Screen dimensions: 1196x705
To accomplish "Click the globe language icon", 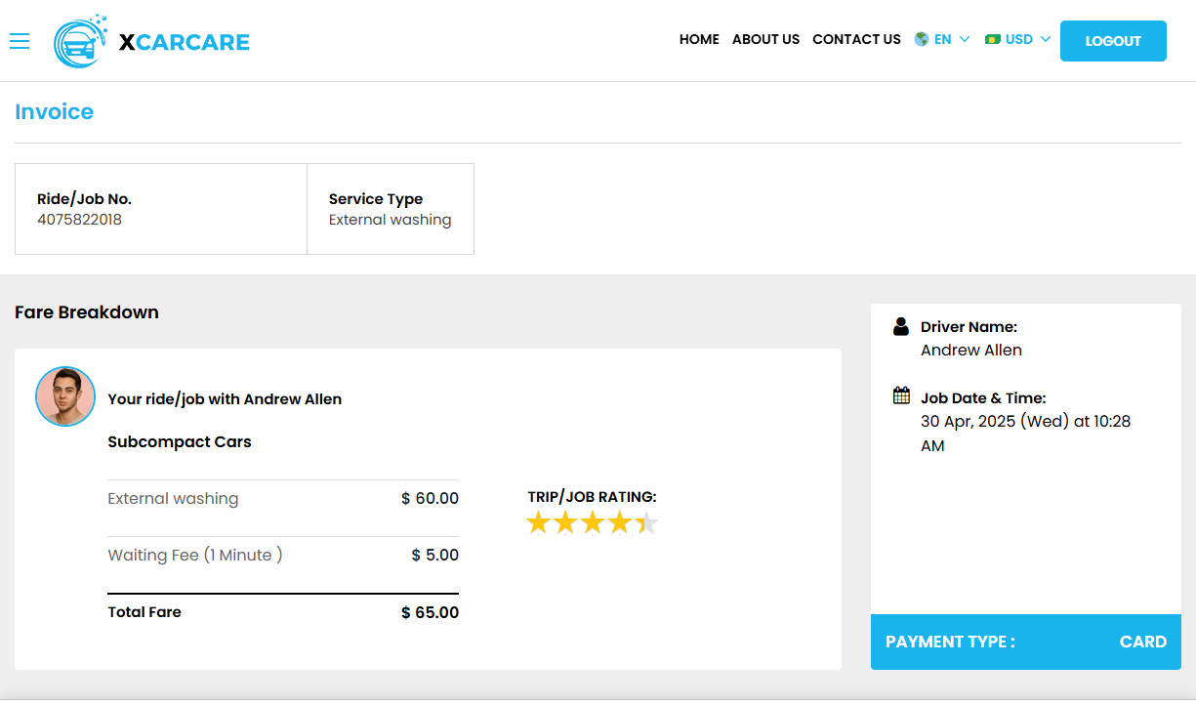I will [922, 39].
